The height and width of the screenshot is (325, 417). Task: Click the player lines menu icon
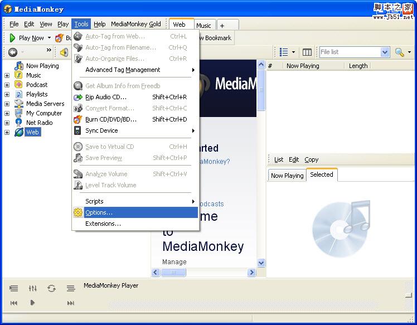tap(71, 288)
